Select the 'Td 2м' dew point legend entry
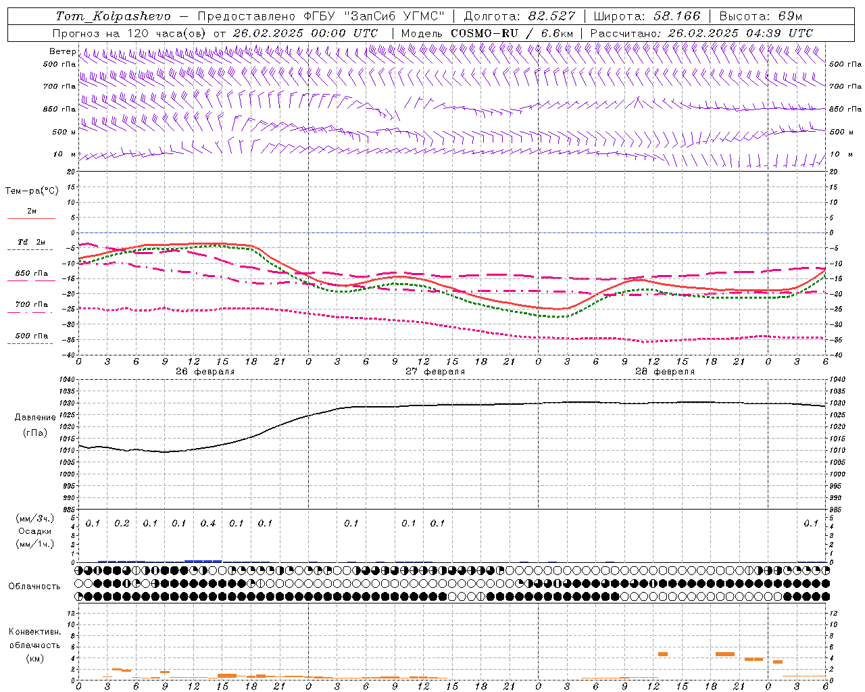 click(32, 242)
